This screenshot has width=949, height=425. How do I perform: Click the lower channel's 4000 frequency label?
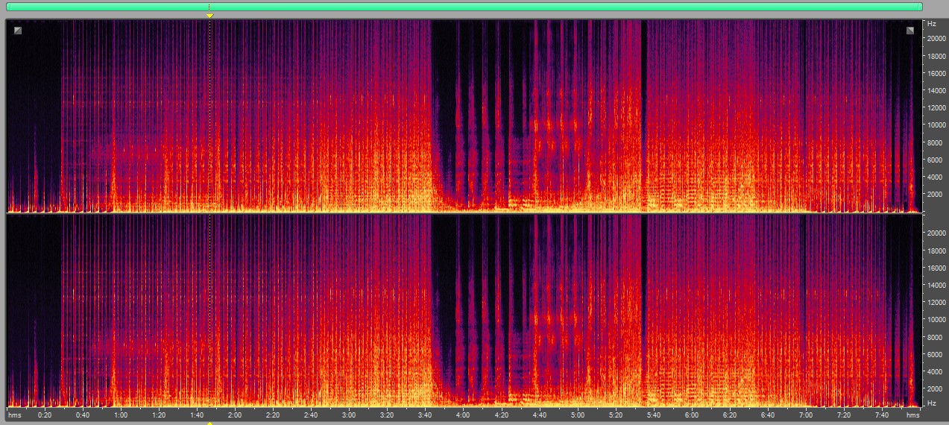point(935,371)
